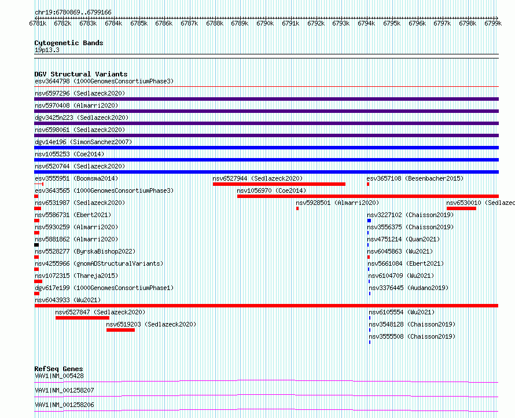The image size is (515, 418).
Task: Click the chr19:6780869..6799166 coordinate text
Action: pos(73,13)
